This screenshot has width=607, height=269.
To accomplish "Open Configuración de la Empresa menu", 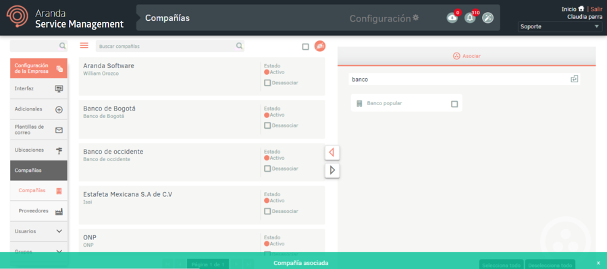I will click(x=38, y=68).
